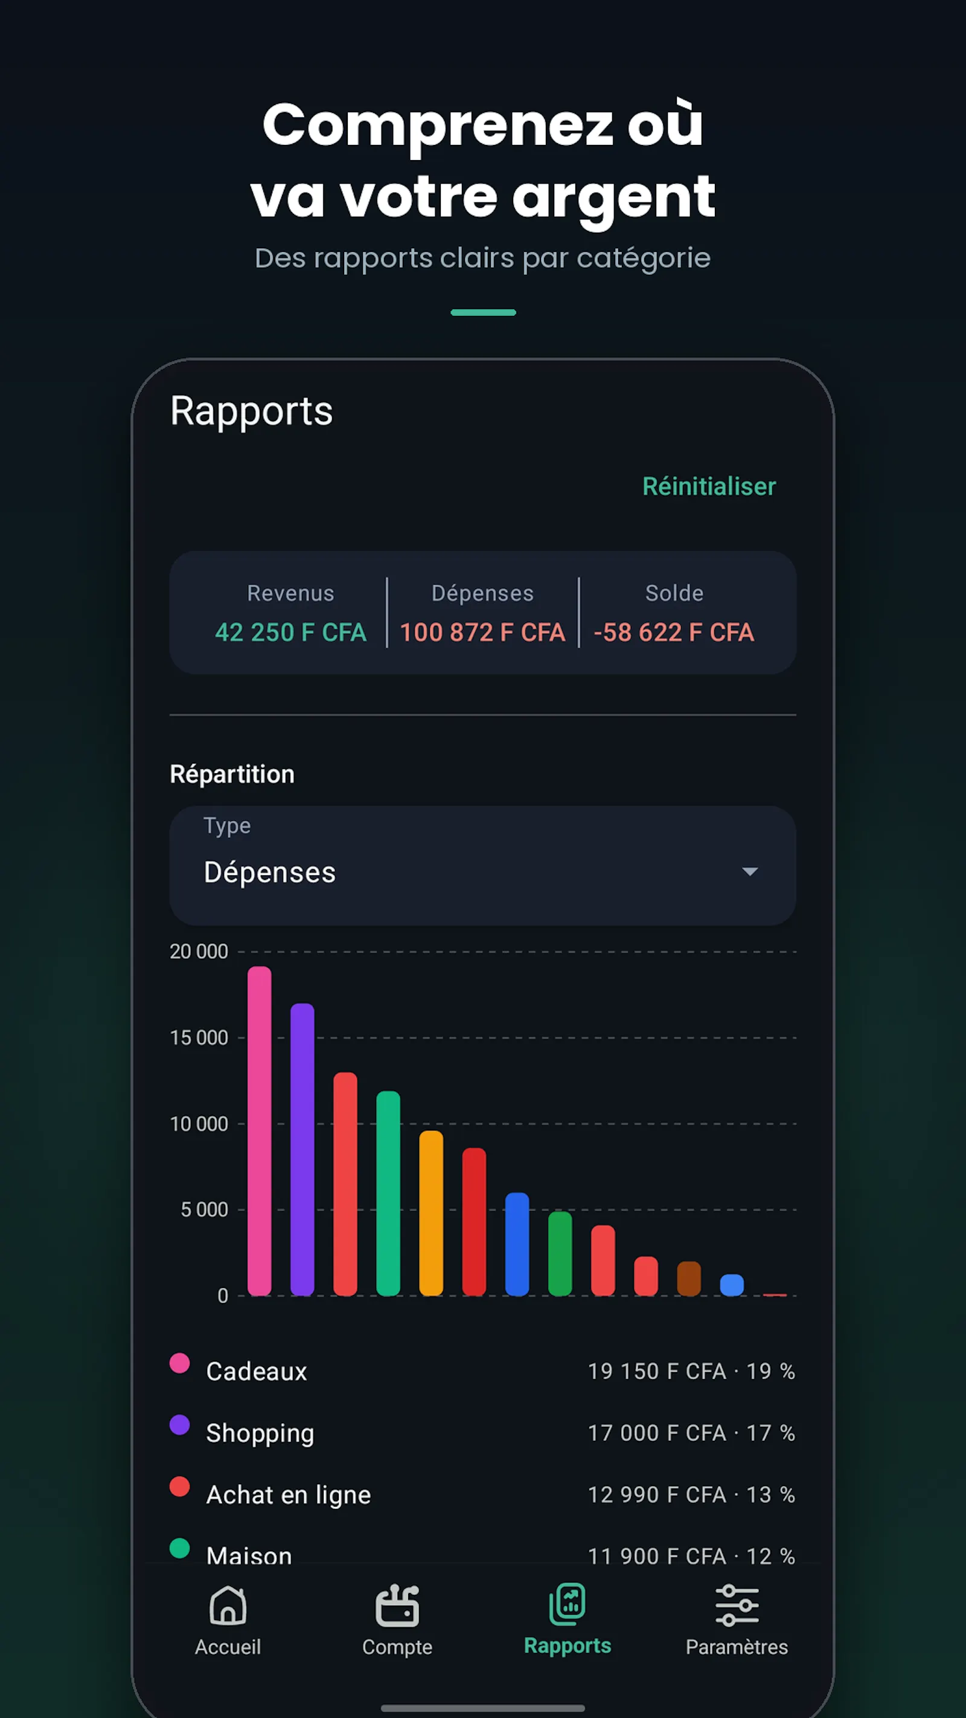The width and height of the screenshot is (966, 1718).
Task: Open the Cadeaux category row
Action: (482, 1371)
